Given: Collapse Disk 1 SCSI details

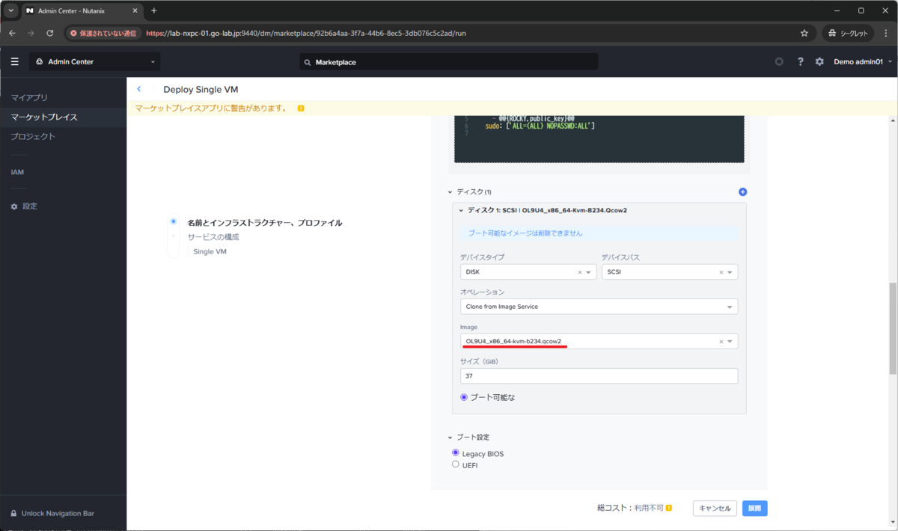Looking at the screenshot, I should [x=462, y=211].
